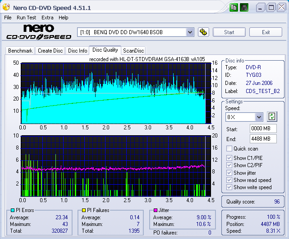Click the Nero app icon in title bar

point(7,8)
